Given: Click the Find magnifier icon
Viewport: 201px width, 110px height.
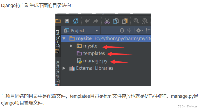Looking at the screenshot, I should [136, 21].
